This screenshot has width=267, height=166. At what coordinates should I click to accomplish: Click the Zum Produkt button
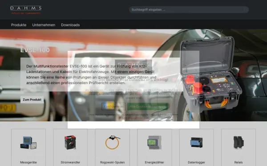[32, 100]
